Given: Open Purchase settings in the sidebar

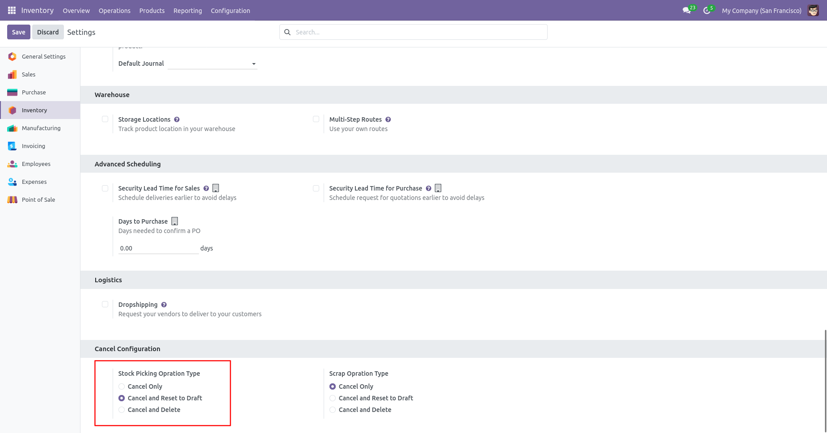Looking at the screenshot, I should tap(40, 92).
